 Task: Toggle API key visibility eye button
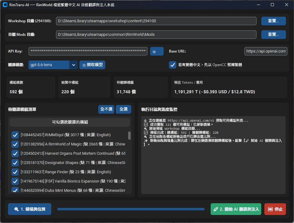tap(157, 51)
